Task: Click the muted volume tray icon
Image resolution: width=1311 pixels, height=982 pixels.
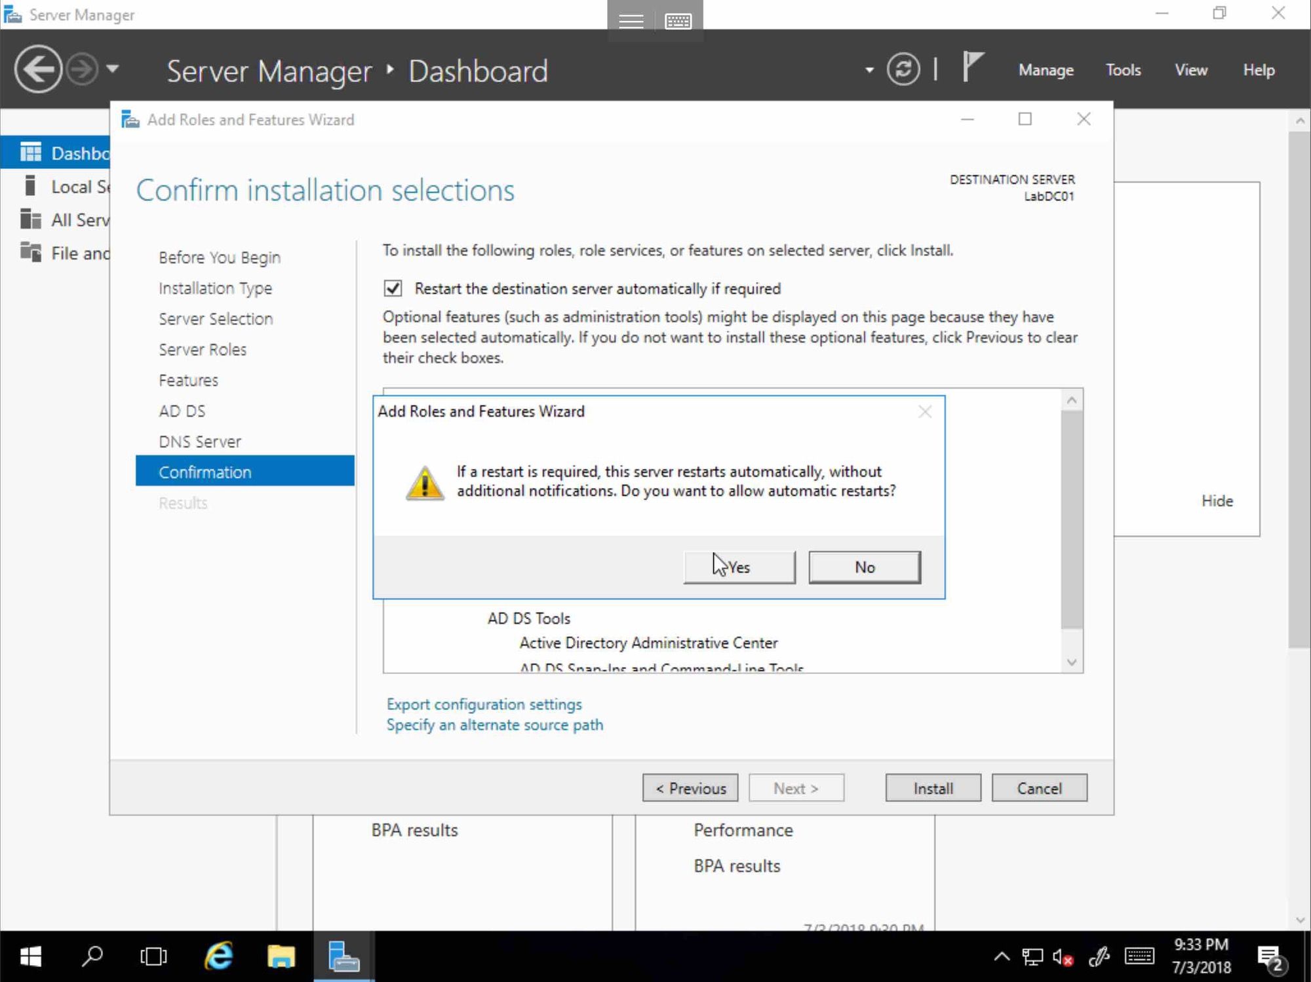Action: 1063,957
